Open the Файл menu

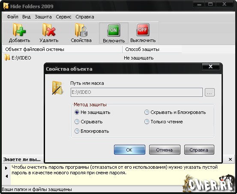12,17
